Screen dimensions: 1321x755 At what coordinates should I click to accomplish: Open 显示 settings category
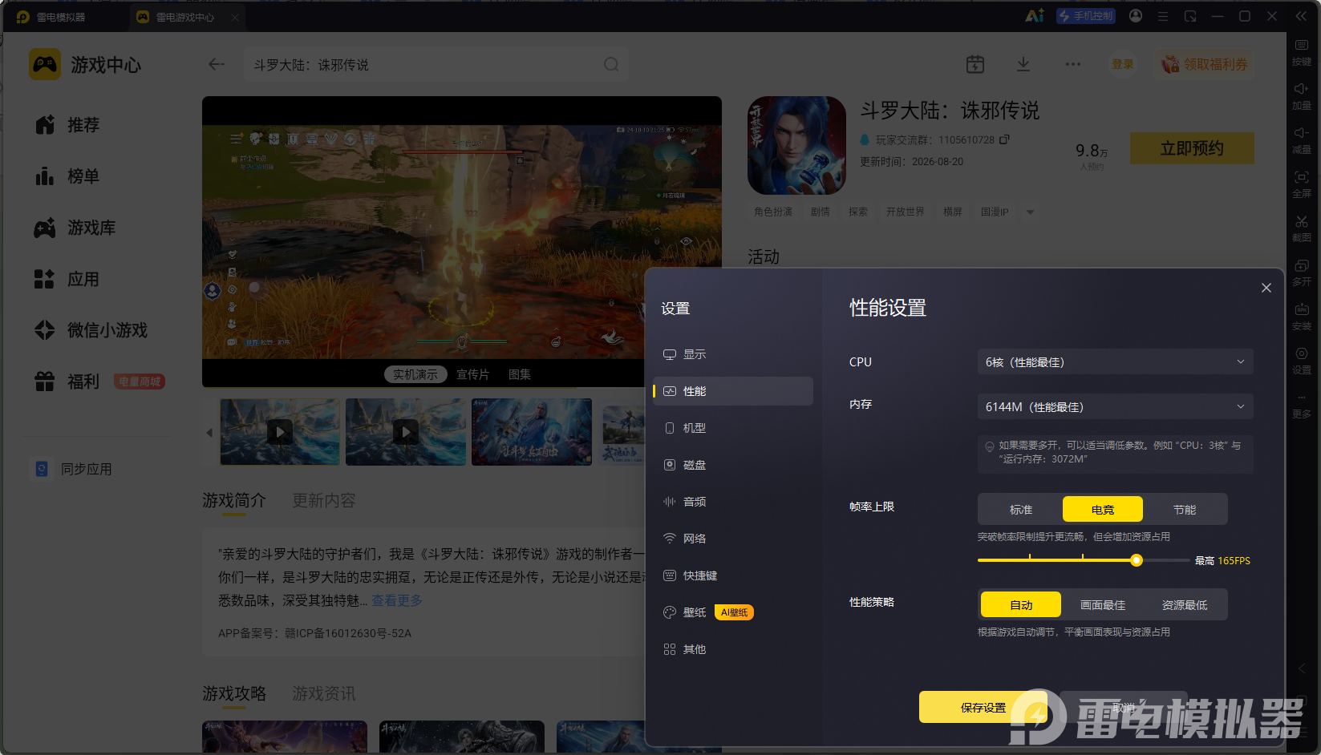(733, 354)
